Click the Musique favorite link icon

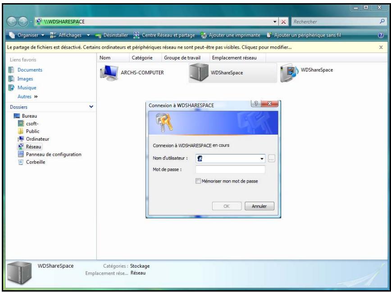coord(11,88)
